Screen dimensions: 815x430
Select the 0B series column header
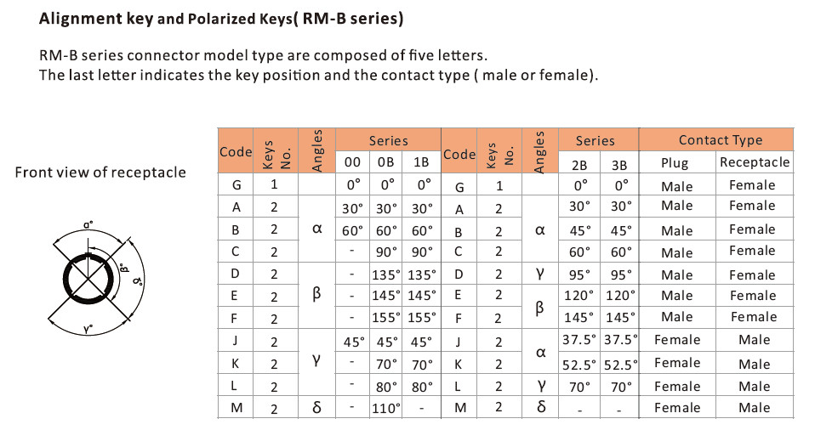click(x=385, y=162)
